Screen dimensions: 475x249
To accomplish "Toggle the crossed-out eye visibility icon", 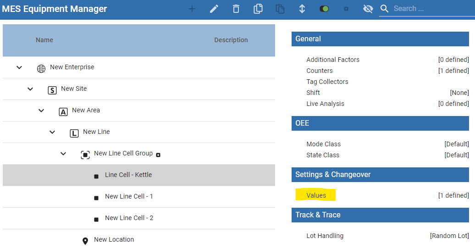I will tap(368, 9).
